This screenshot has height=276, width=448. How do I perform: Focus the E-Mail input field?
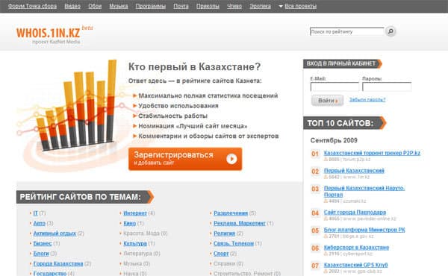pyautogui.click(x=335, y=87)
